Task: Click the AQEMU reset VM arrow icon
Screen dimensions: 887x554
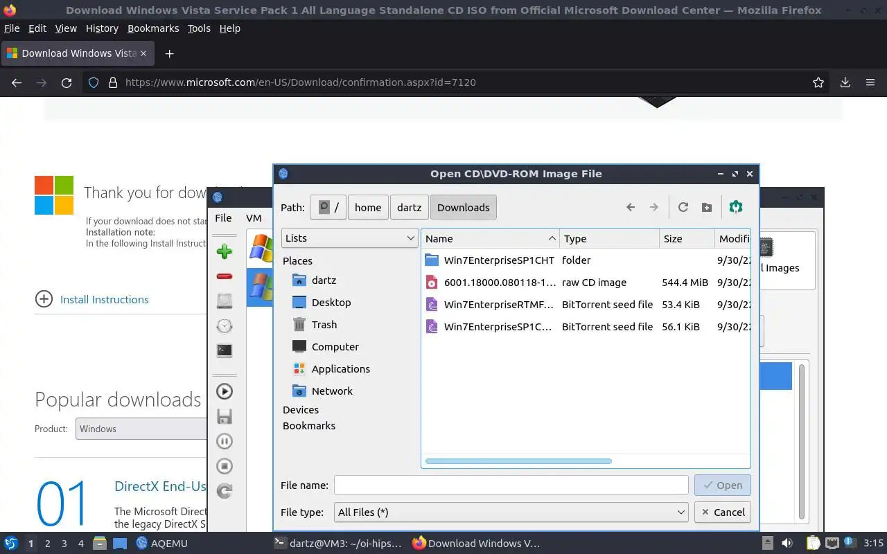Action: coord(224,491)
